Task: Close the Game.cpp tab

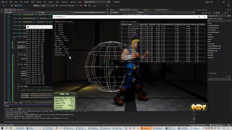Action: click(x=15, y=10)
